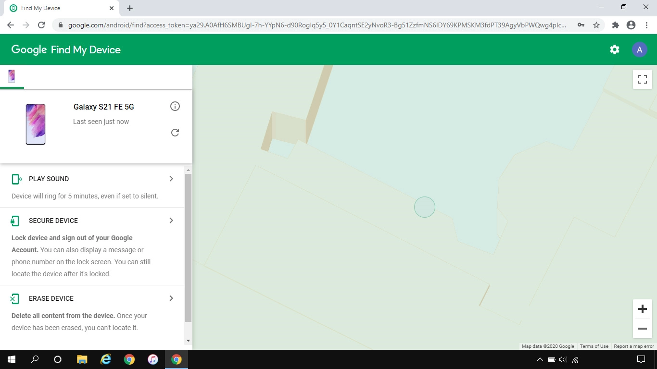Viewport: 657px width, 369px height.
Task: Open the Windows notification center
Action: [641, 359]
